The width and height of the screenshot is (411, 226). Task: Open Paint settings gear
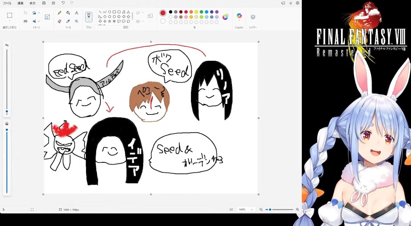(298, 3)
